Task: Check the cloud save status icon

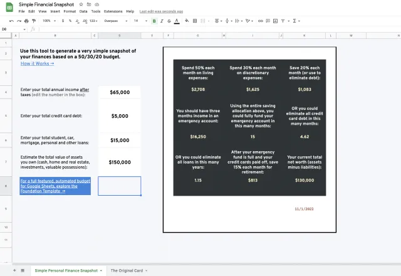Action: [96, 4]
